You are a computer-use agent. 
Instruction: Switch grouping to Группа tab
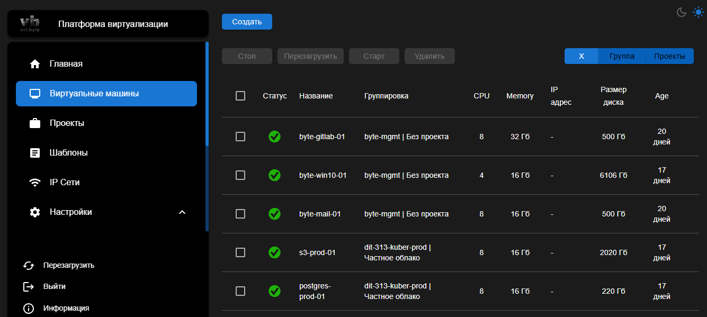coord(622,56)
